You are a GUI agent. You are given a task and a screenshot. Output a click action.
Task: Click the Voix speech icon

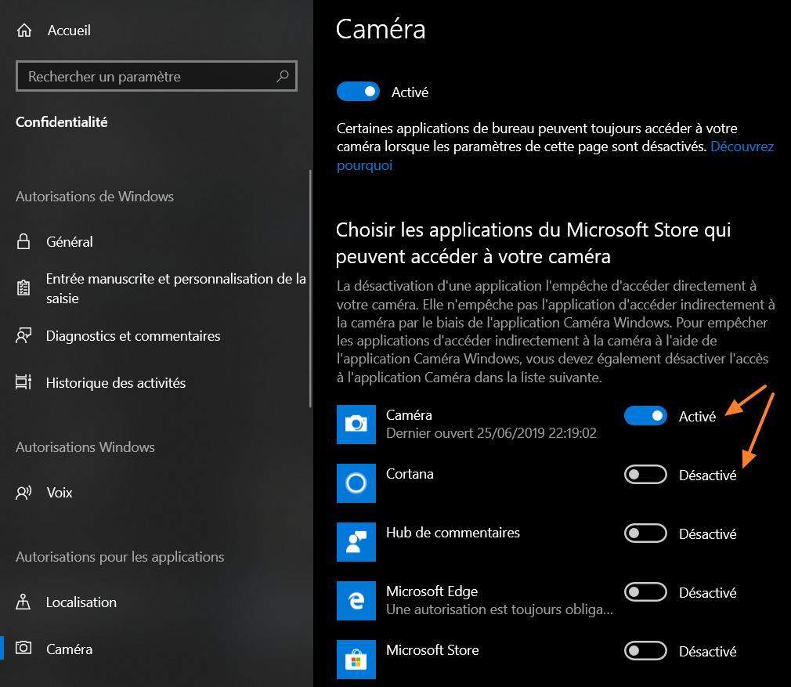coord(24,493)
